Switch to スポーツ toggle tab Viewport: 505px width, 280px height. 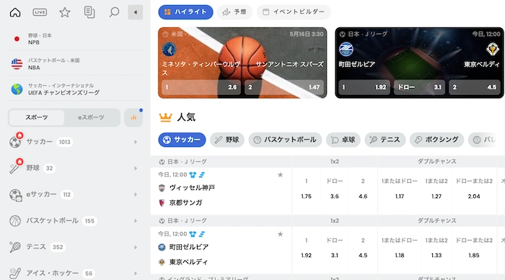[x=36, y=117]
